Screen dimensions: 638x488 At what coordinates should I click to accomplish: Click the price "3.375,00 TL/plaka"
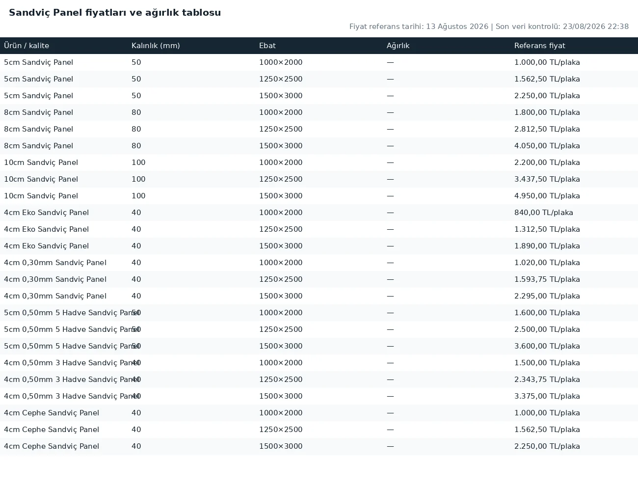tap(547, 396)
